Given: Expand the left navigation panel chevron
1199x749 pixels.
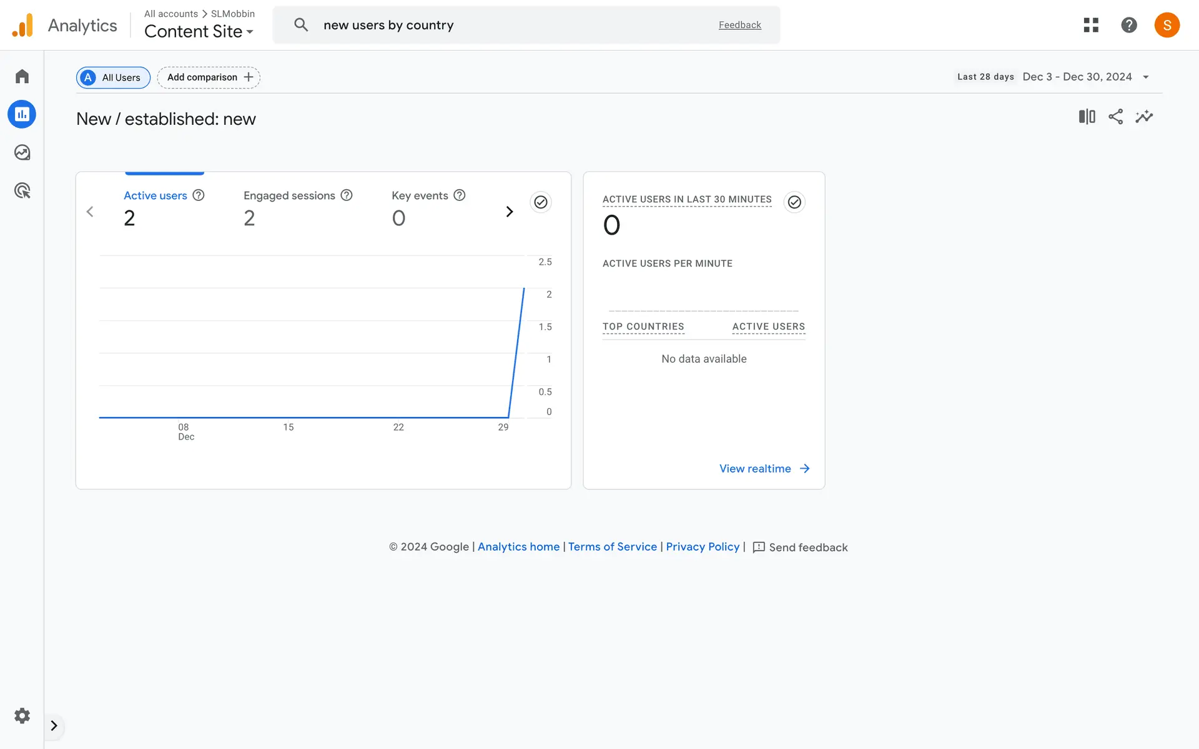Looking at the screenshot, I should click(x=54, y=725).
